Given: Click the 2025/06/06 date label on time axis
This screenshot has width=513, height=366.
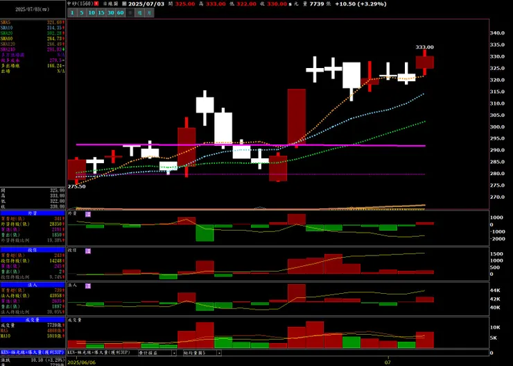Looking at the screenshot, I should click(x=82, y=363).
